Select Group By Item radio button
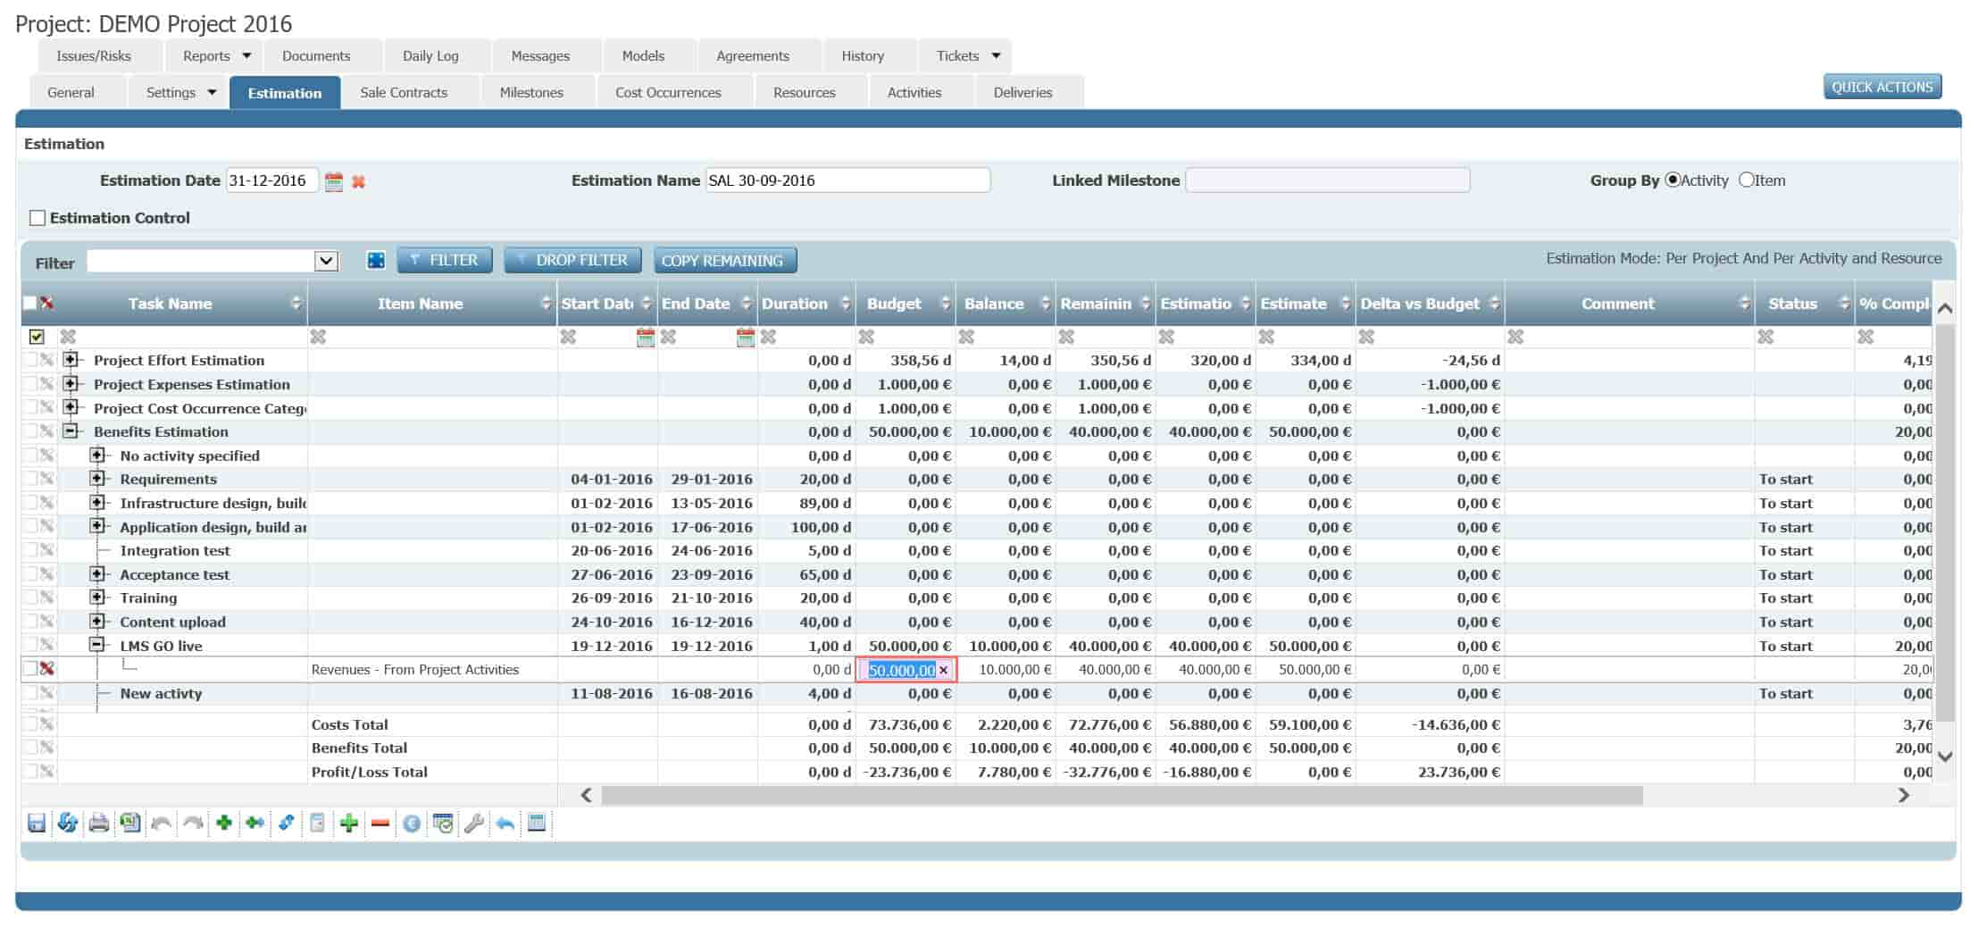1970x928 pixels. click(1747, 180)
